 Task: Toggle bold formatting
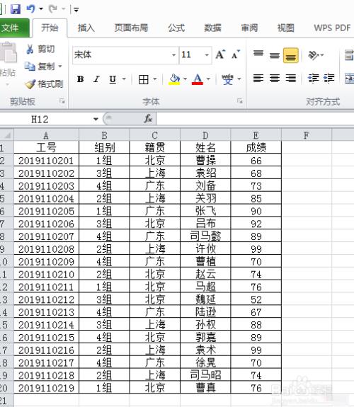pyautogui.click(x=80, y=79)
